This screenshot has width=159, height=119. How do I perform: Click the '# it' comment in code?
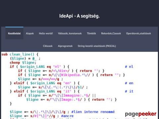point(129,91)
